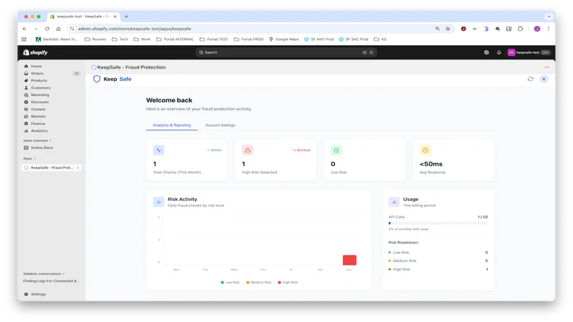Click the Avg Response clock icon
This screenshot has height=322, width=573.
coord(425,150)
